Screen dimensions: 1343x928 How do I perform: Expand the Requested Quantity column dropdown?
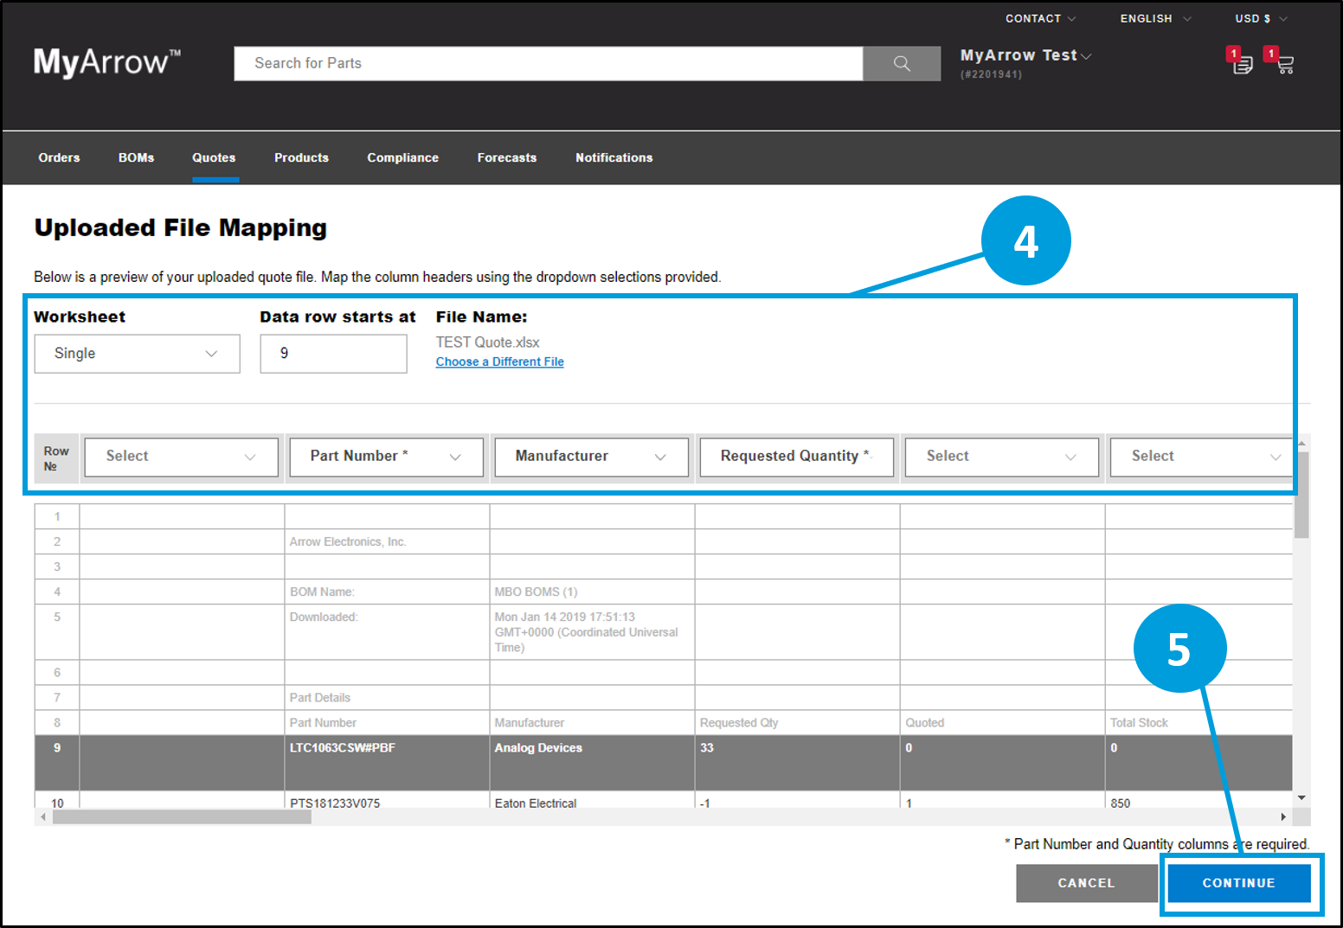[795, 457]
